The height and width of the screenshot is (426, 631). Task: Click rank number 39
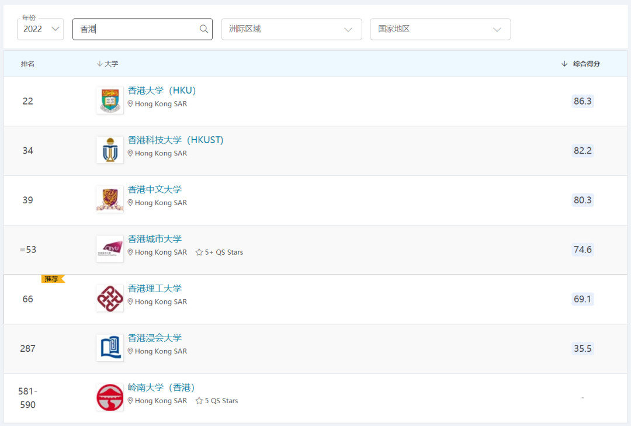pyautogui.click(x=28, y=200)
